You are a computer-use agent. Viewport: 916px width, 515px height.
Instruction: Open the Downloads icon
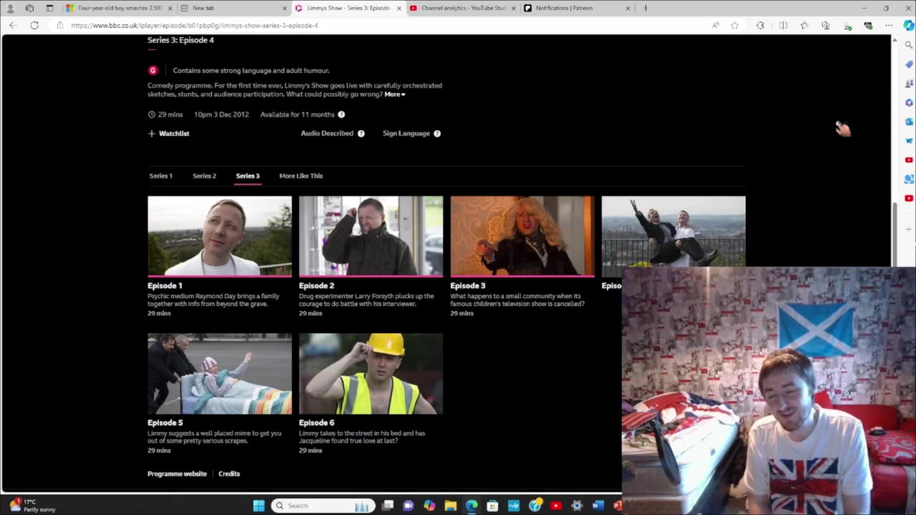(847, 25)
